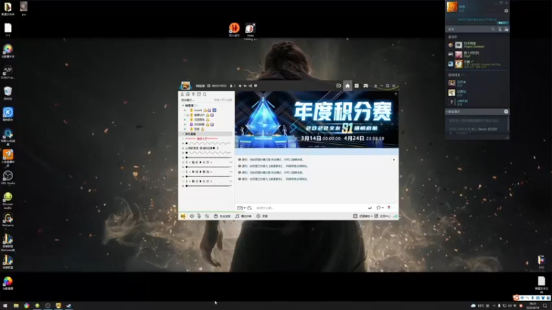This screenshot has height=310, width=552.
Task: Open the 年度积分赛 banner advertisement
Action: (x=317, y=119)
